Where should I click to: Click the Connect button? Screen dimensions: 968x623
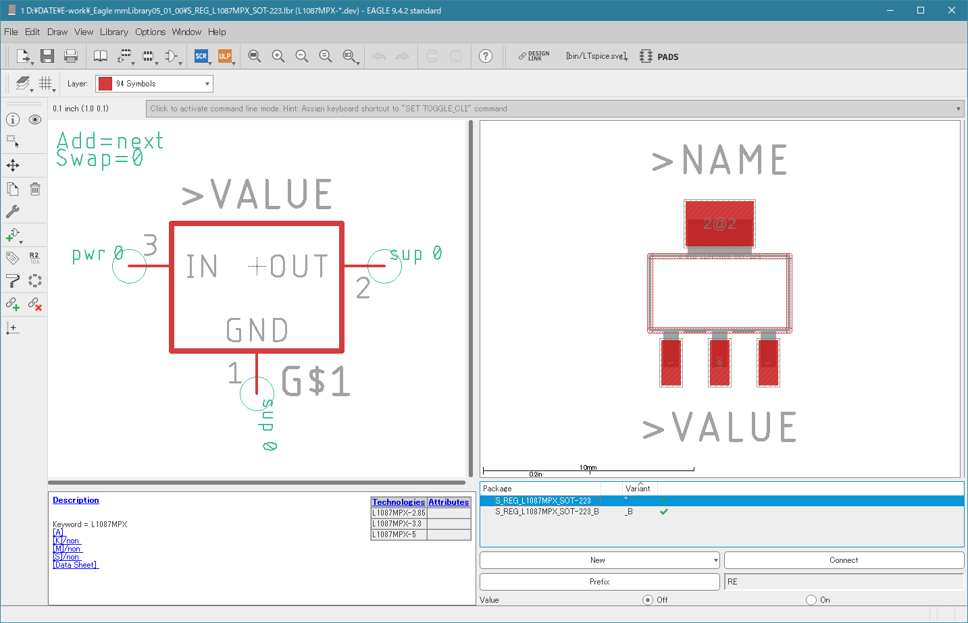(x=844, y=560)
